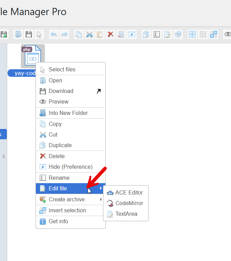Click the Upload files toolbar icon
The width and height of the screenshot is (231, 261).
point(4,34)
